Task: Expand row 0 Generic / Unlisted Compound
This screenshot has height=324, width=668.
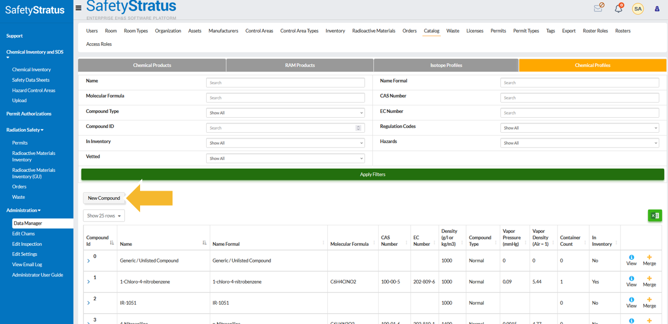Action: point(89,261)
